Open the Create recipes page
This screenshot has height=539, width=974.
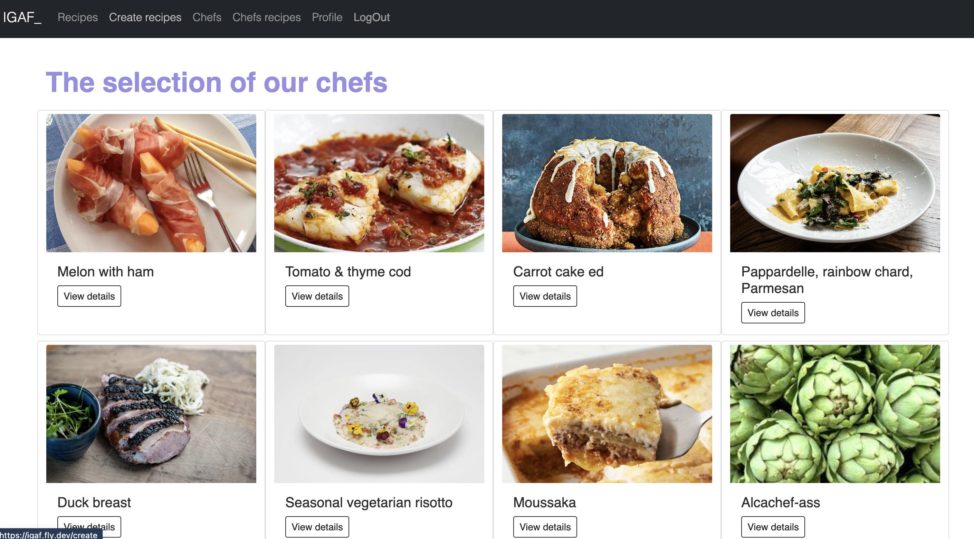tap(145, 17)
